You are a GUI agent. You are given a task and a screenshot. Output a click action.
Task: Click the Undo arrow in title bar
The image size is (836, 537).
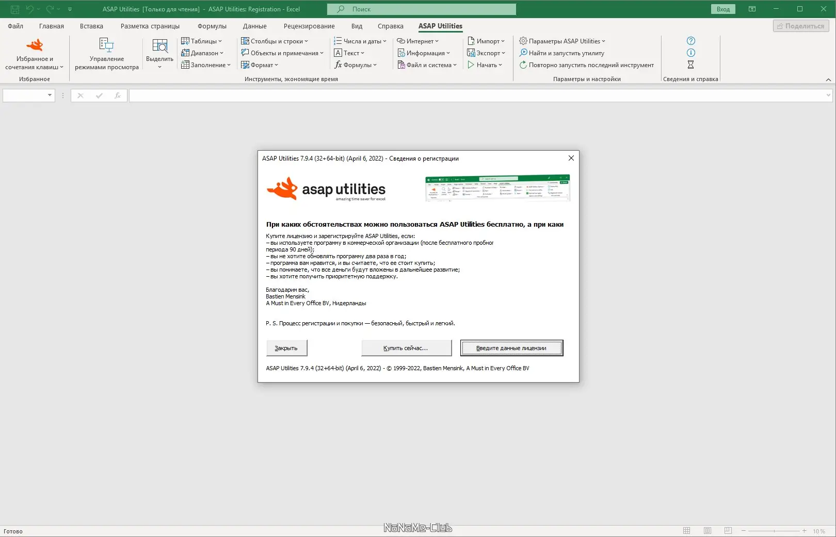point(30,9)
